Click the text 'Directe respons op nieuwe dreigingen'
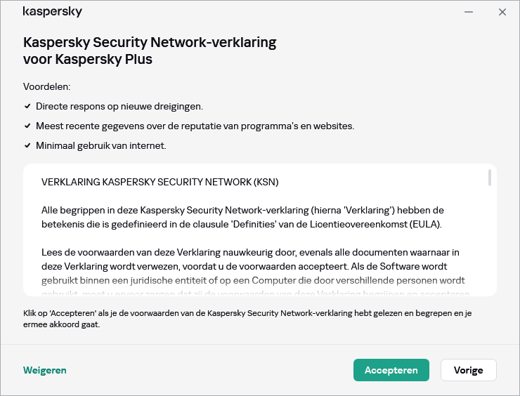The image size is (520, 396). [x=119, y=106]
